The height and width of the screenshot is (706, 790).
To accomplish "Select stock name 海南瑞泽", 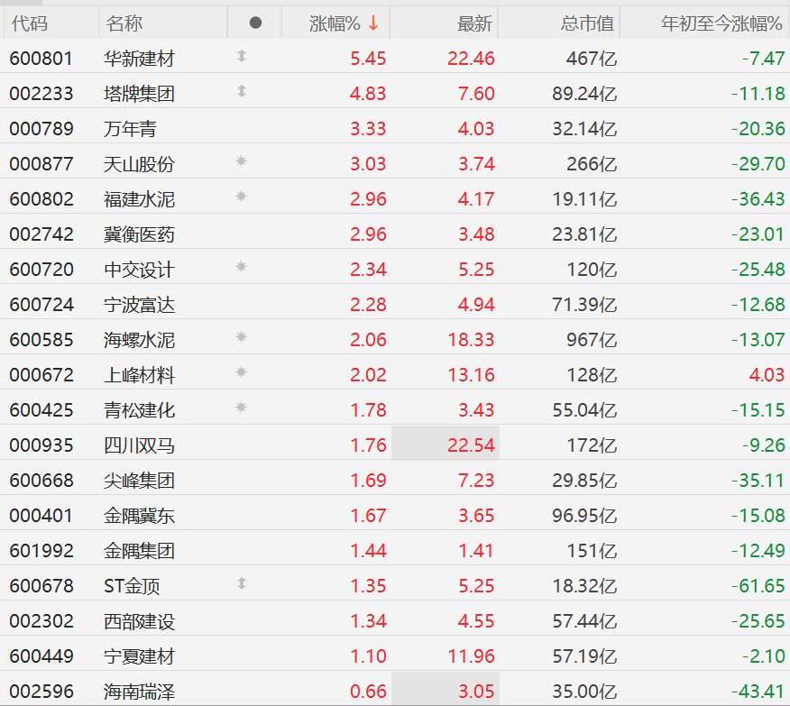I will coord(139,692).
